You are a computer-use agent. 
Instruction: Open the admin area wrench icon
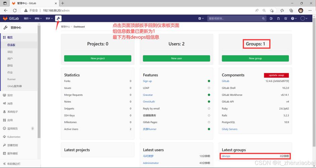tap(58, 18)
